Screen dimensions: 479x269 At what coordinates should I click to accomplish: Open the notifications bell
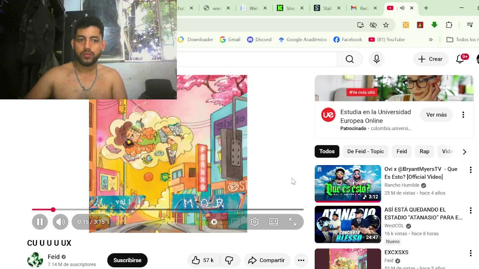[461, 59]
